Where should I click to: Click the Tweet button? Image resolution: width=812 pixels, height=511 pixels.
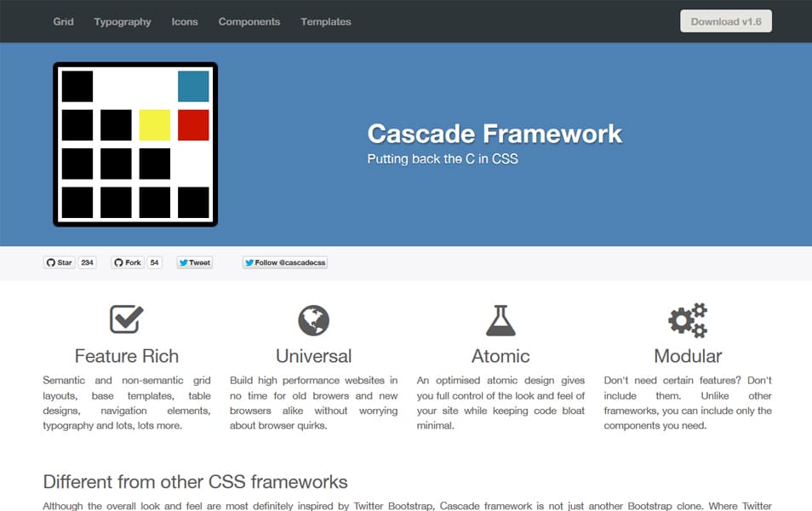tap(195, 263)
